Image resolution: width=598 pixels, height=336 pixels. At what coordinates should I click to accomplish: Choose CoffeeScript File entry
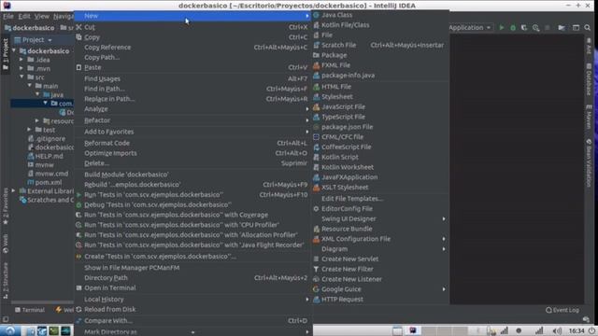click(380, 147)
